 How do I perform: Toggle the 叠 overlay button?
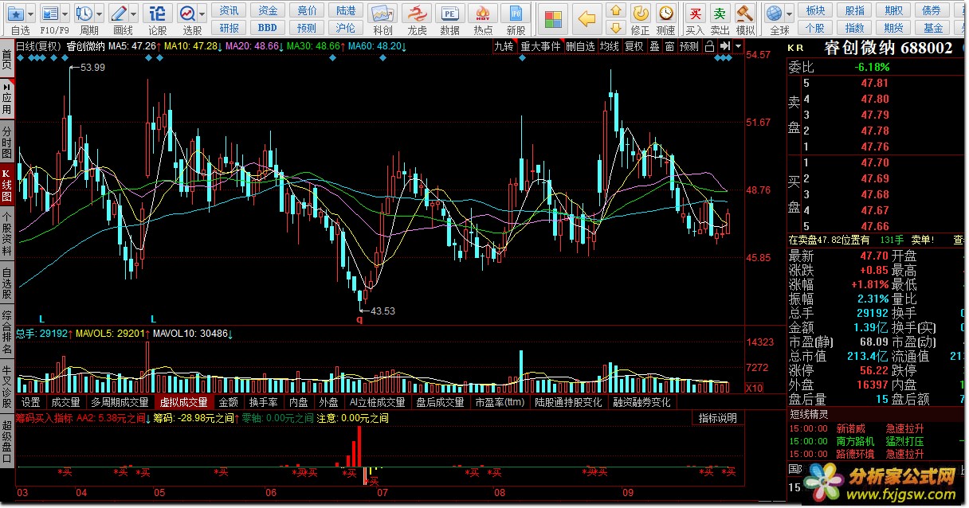(x=655, y=46)
